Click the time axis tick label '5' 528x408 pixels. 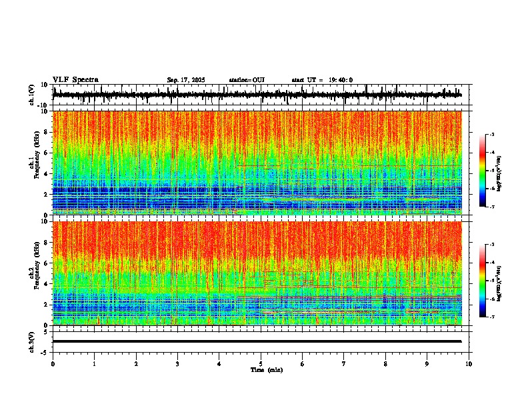(x=261, y=364)
